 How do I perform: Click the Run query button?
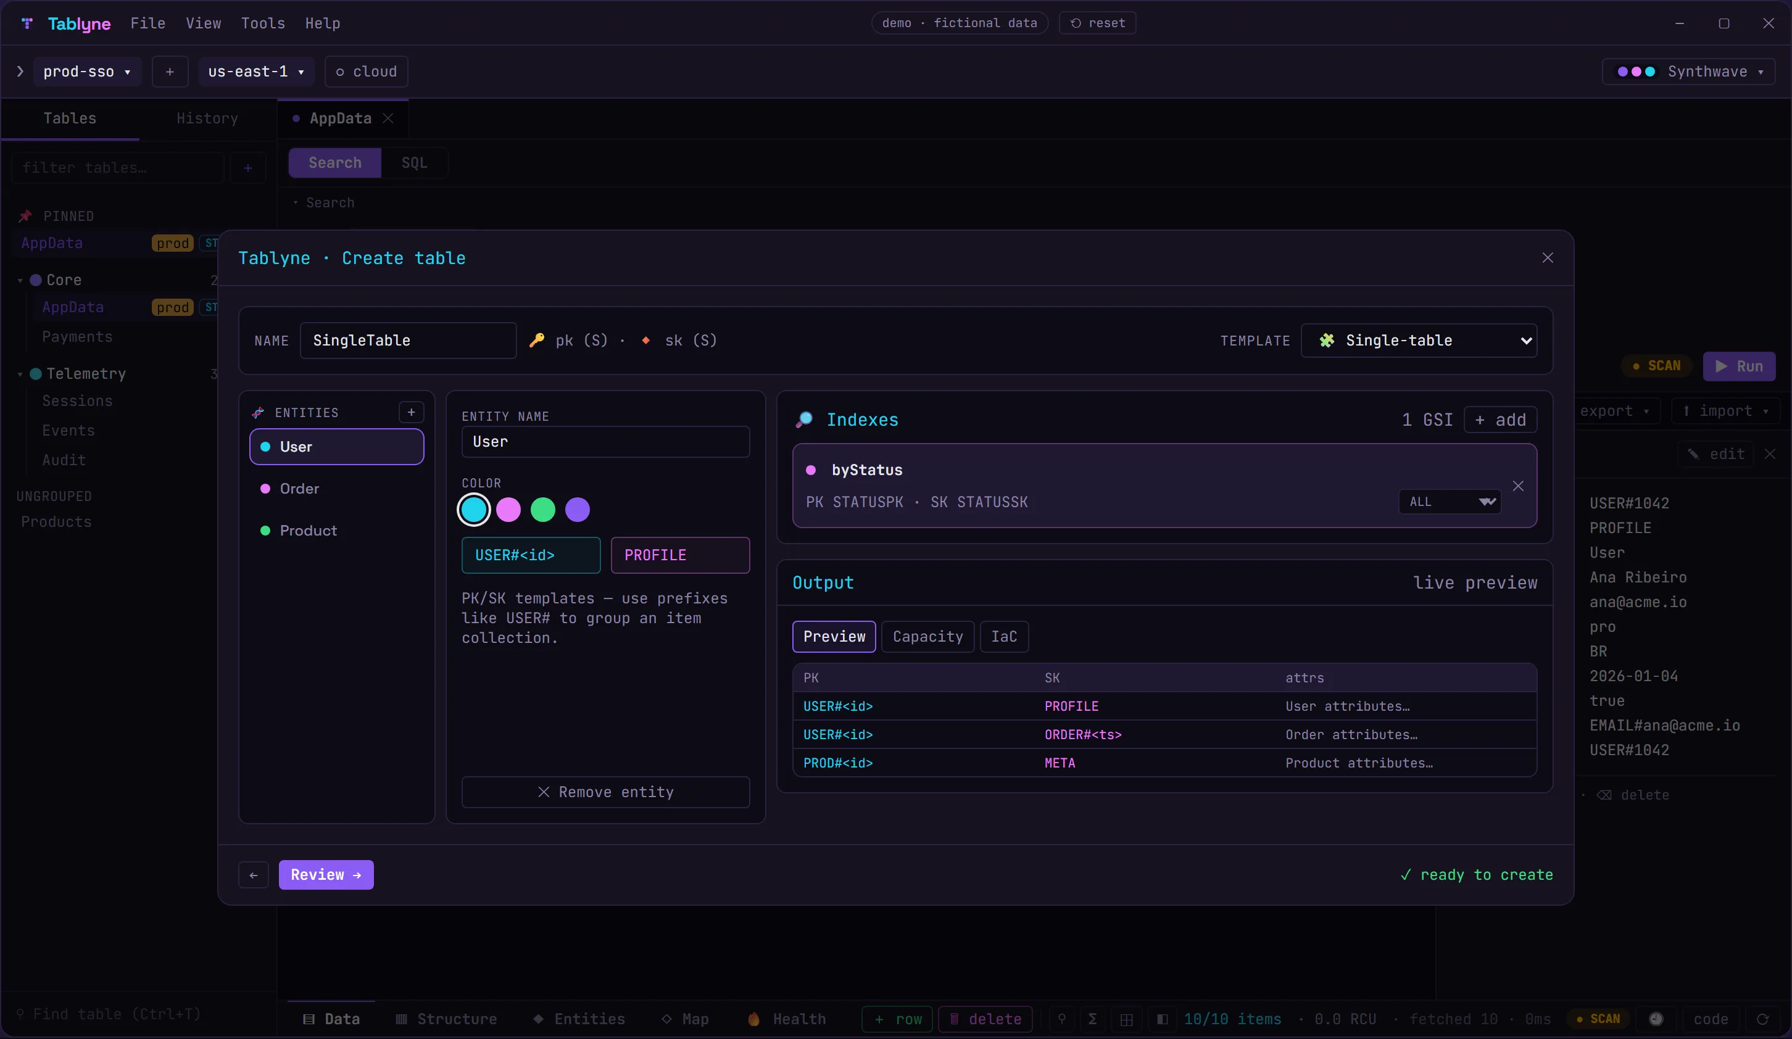(x=1739, y=366)
